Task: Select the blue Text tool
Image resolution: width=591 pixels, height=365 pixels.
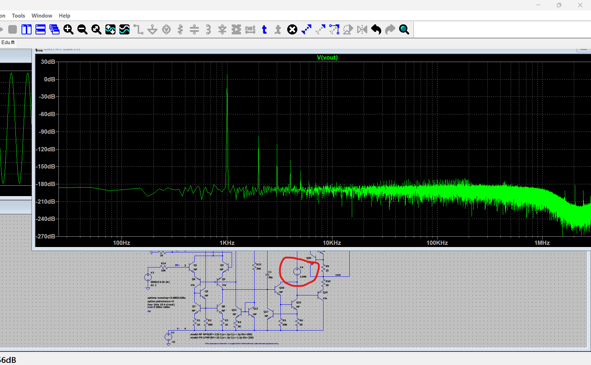Action: [x=264, y=29]
